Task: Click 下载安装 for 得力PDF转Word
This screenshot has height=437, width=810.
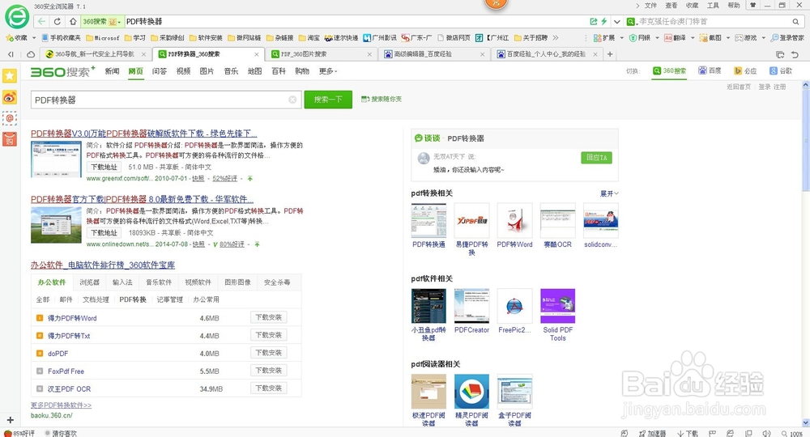Action: (x=269, y=317)
